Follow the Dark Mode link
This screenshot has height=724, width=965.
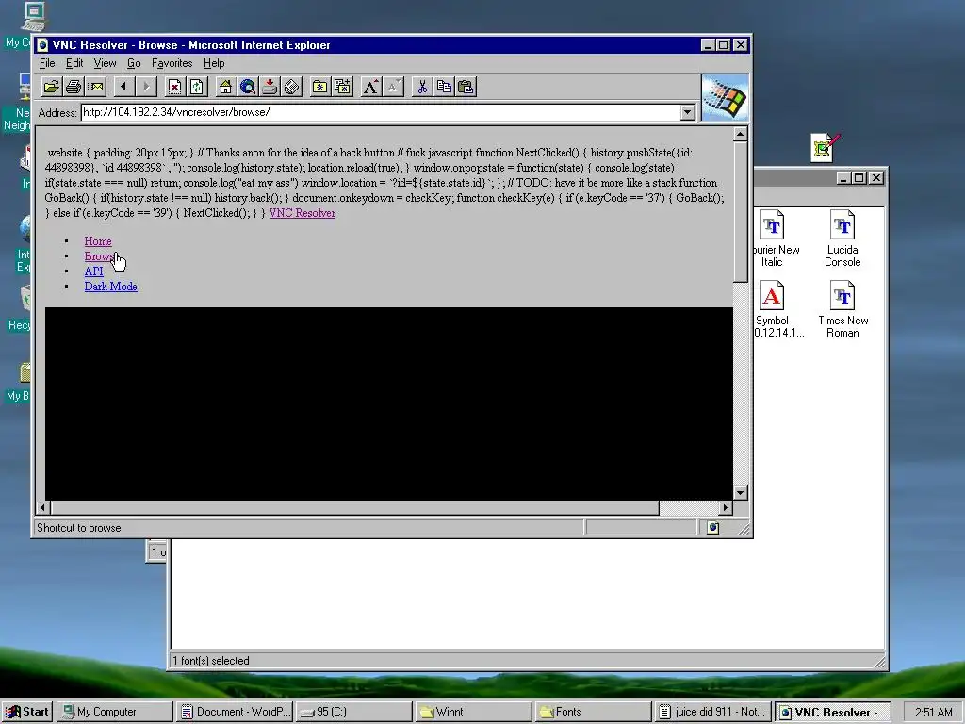click(x=111, y=287)
